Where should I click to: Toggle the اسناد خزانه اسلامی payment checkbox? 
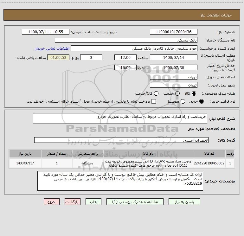point(154,101)
